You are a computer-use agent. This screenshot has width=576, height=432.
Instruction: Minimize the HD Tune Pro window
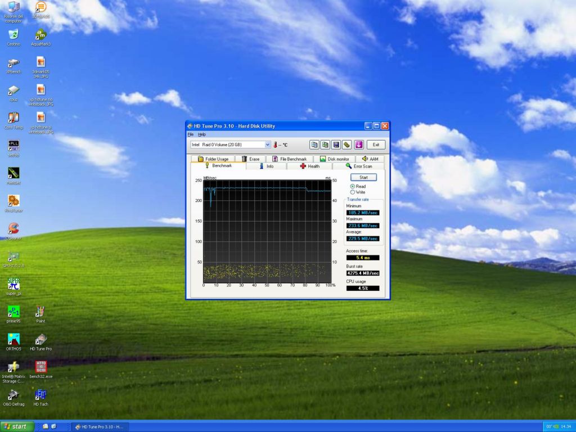368,126
